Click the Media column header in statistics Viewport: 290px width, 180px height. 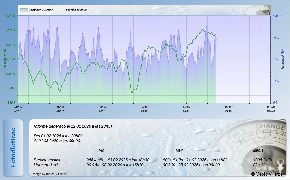coord(258,150)
